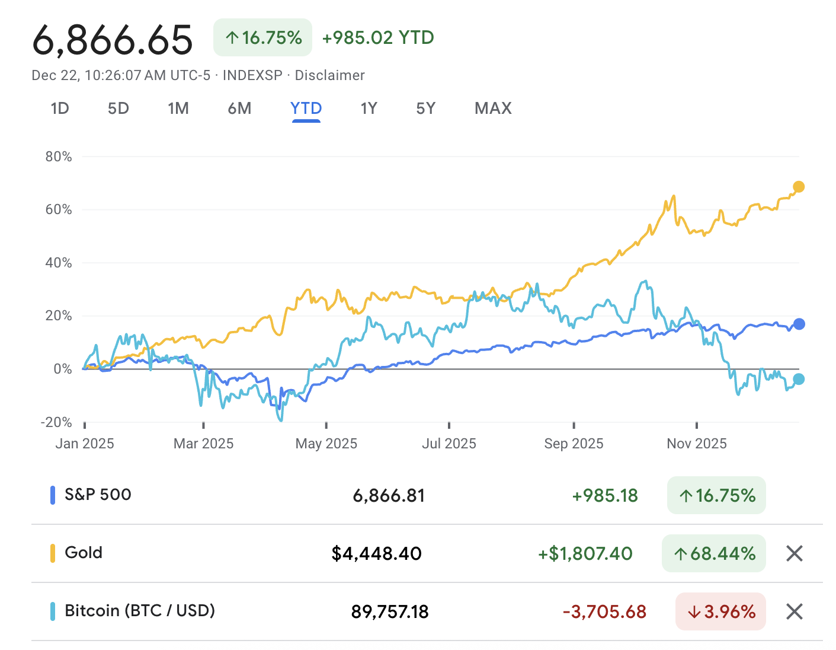Show the 5Y time range
The width and height of the screenshot is (836, 650).
[425, 109]
